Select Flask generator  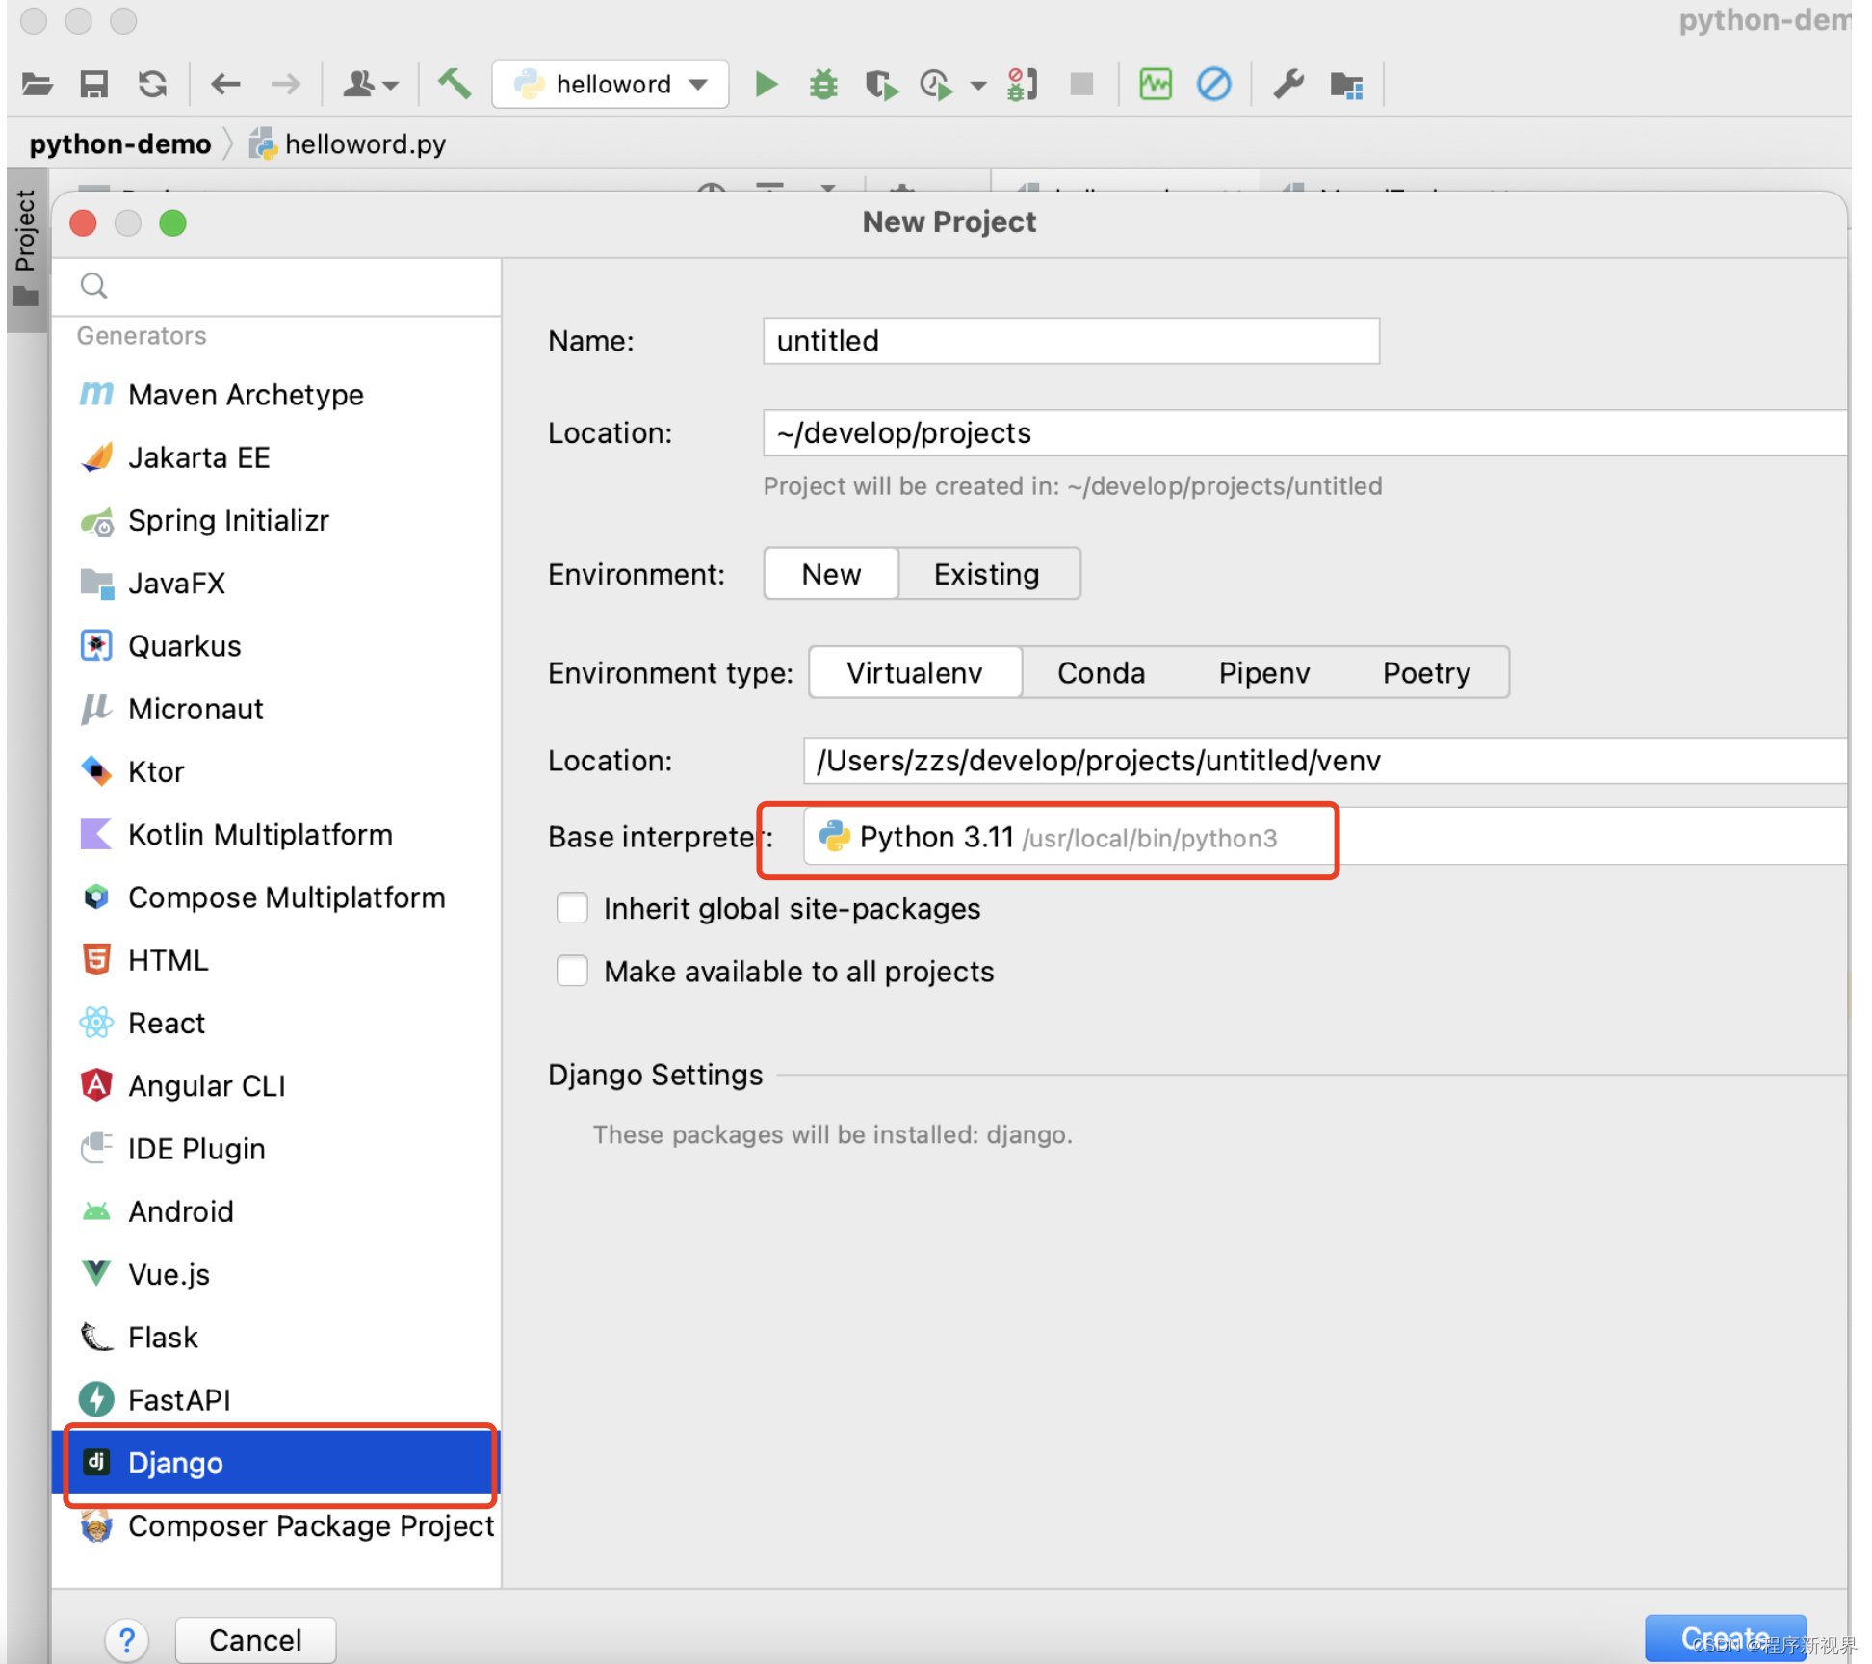tap(276, 1338)
